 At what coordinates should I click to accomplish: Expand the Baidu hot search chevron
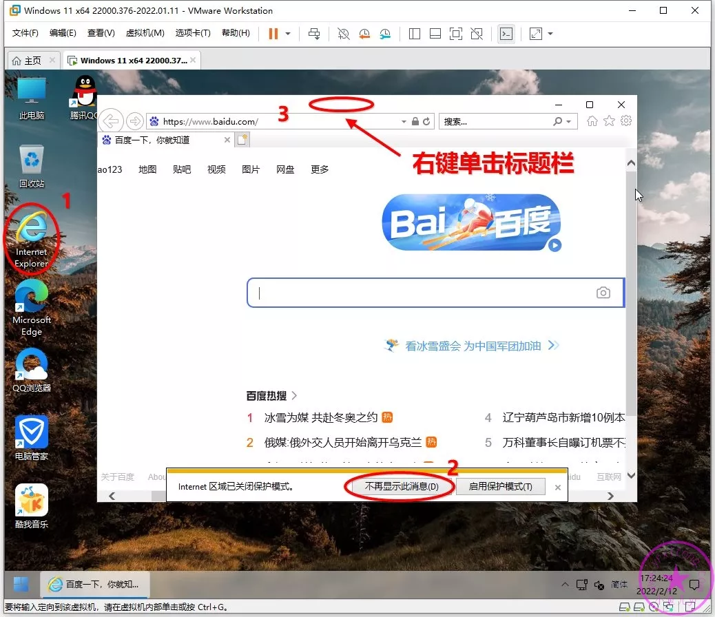pyautogui.click(x=295, y=395)
